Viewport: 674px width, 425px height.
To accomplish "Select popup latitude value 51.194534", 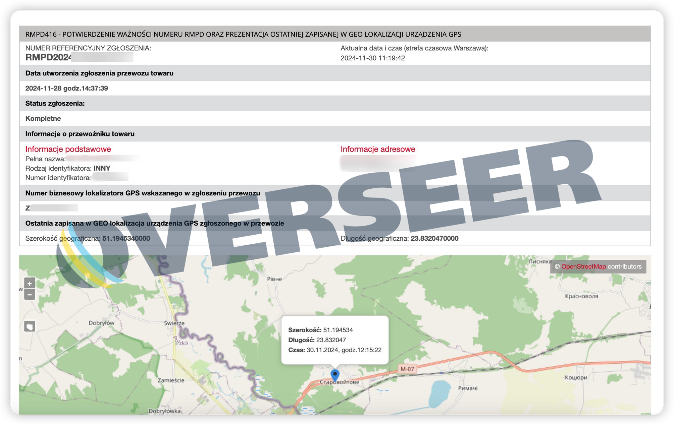I will (x=338, y=330).
